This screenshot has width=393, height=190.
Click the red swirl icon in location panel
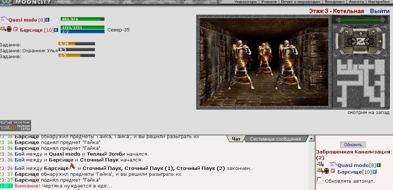(333, 171)
